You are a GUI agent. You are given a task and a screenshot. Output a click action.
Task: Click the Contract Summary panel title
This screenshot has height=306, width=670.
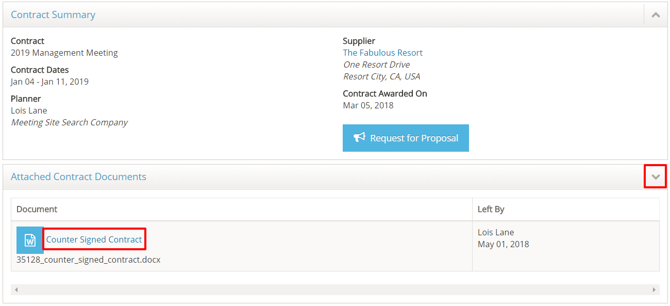tap(53, 15)
